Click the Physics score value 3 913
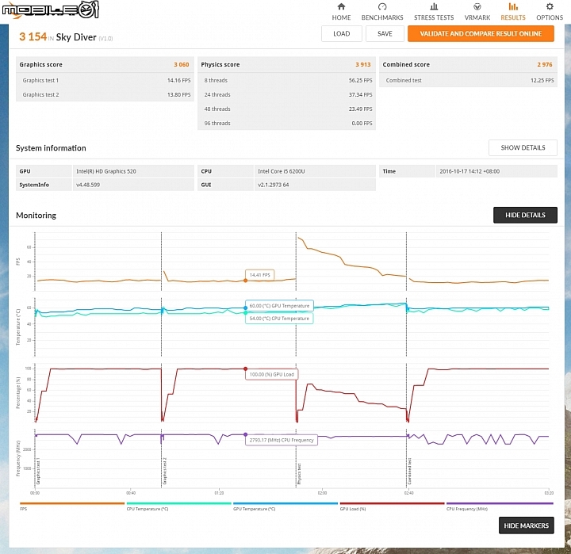Image resolution: width=571 pixels, height=554 pixels. 363,64
